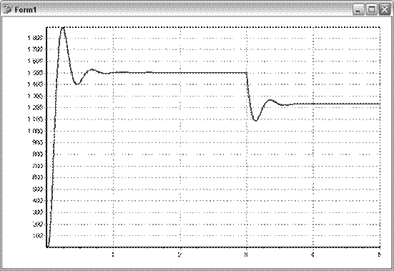Click the Form1 window application icon
This screenshot has height=271, width=394.
point(8,9)
